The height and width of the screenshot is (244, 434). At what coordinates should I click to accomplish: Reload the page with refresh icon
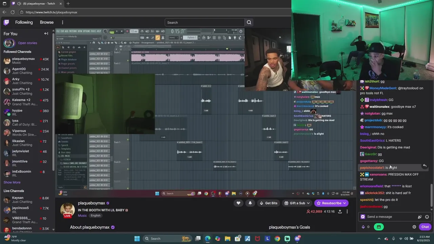pos(13,12)
